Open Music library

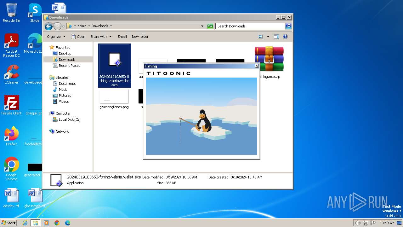pyautogui.click(x=63, y=90)
